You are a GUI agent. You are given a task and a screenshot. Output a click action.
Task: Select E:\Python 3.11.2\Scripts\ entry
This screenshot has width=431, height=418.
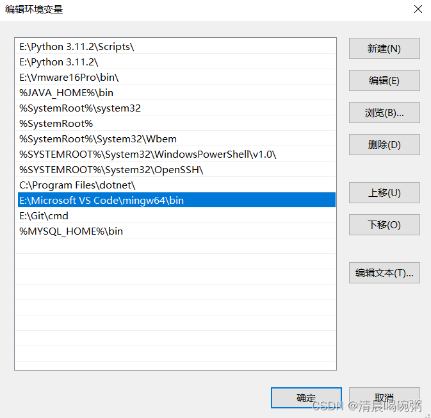(x=177, y=47)
